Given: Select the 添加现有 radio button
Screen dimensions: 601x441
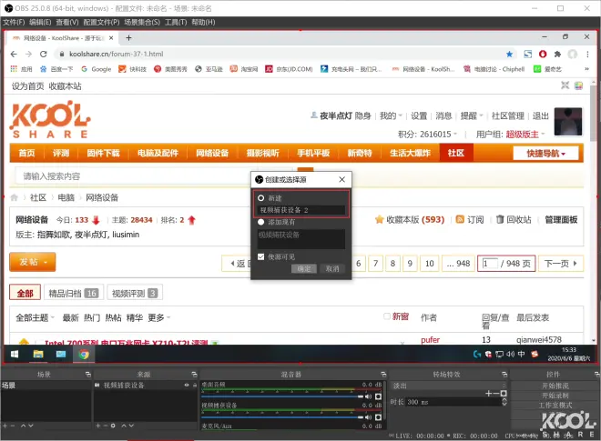Looking at the screenshot, I should 261,222.
